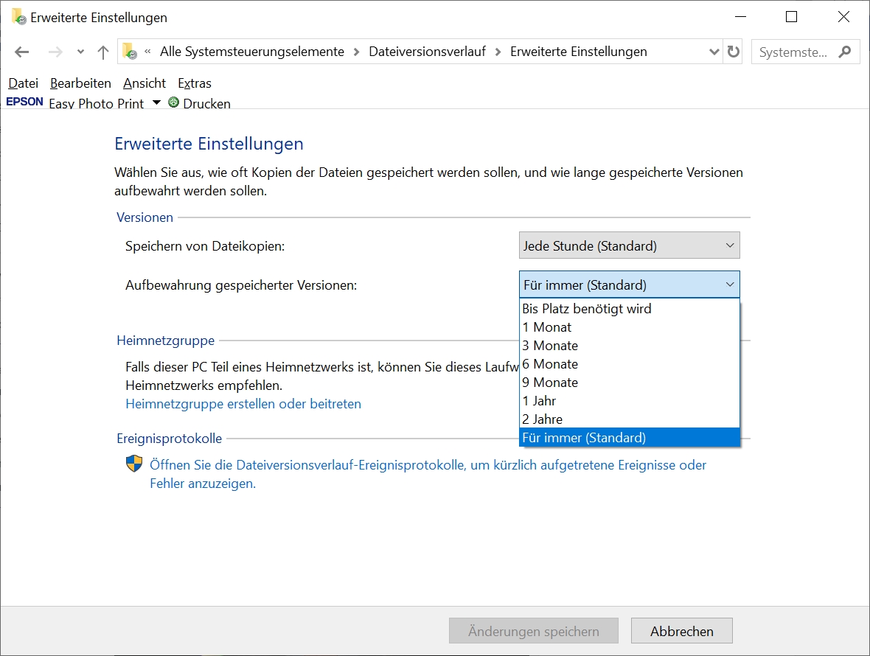The width and height of the screenshot is (870, 656).
Task: Open recent locations chevron next to arrows
Action: [80, 52]
